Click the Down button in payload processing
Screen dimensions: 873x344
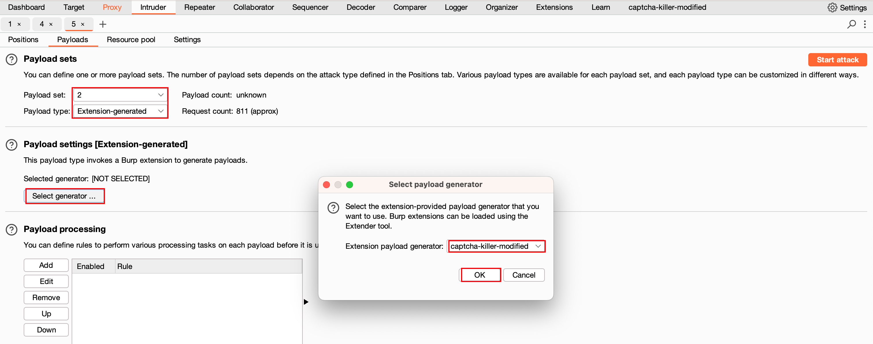tap(46, 330)
